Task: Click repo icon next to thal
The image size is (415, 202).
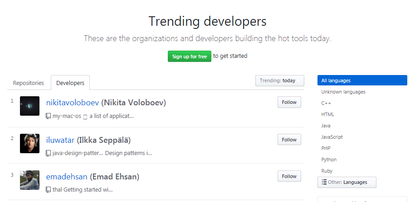Action: pyautogui.click(x=49, y=190)
